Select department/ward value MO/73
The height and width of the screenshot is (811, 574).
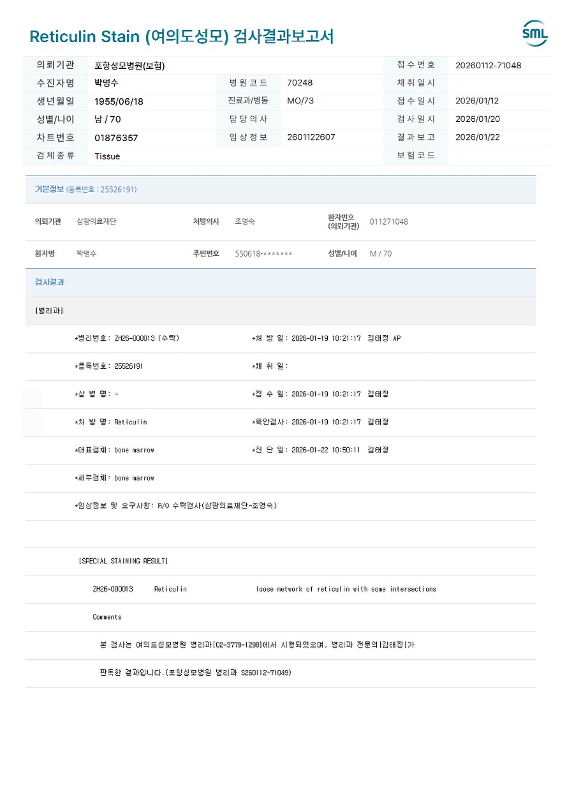(x=300, y=101)
